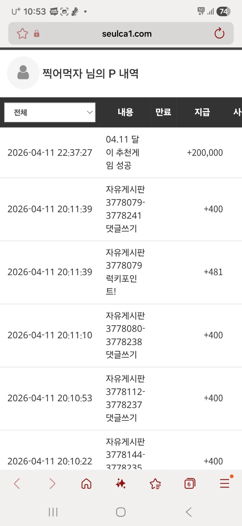
Task: Go forward with browser forward arrow
Action: 52,484
